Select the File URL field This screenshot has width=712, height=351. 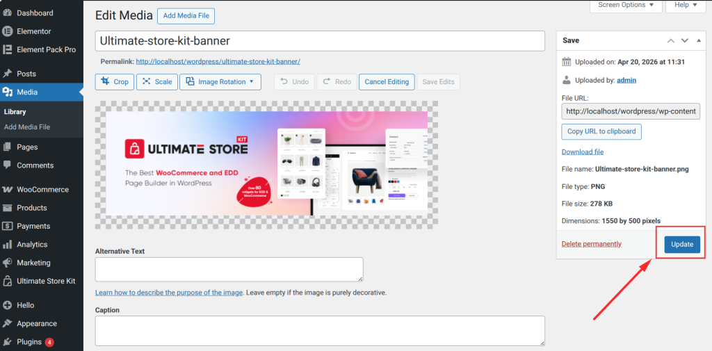[631, 112]
